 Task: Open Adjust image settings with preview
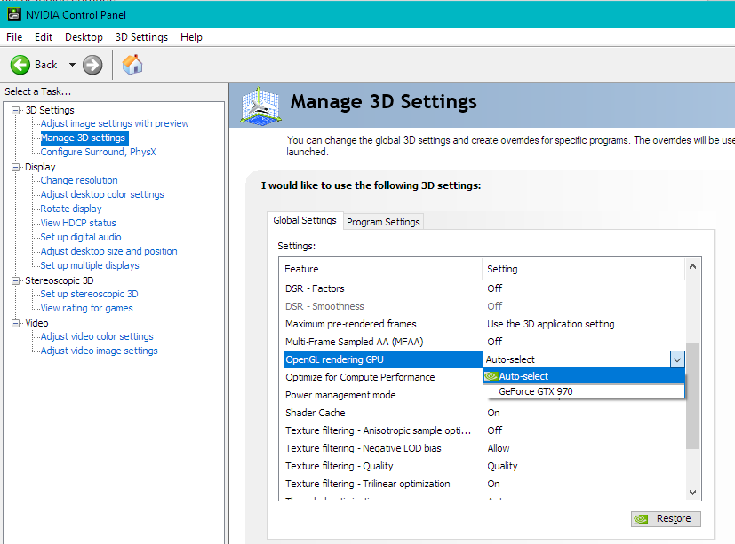[115, 123]
